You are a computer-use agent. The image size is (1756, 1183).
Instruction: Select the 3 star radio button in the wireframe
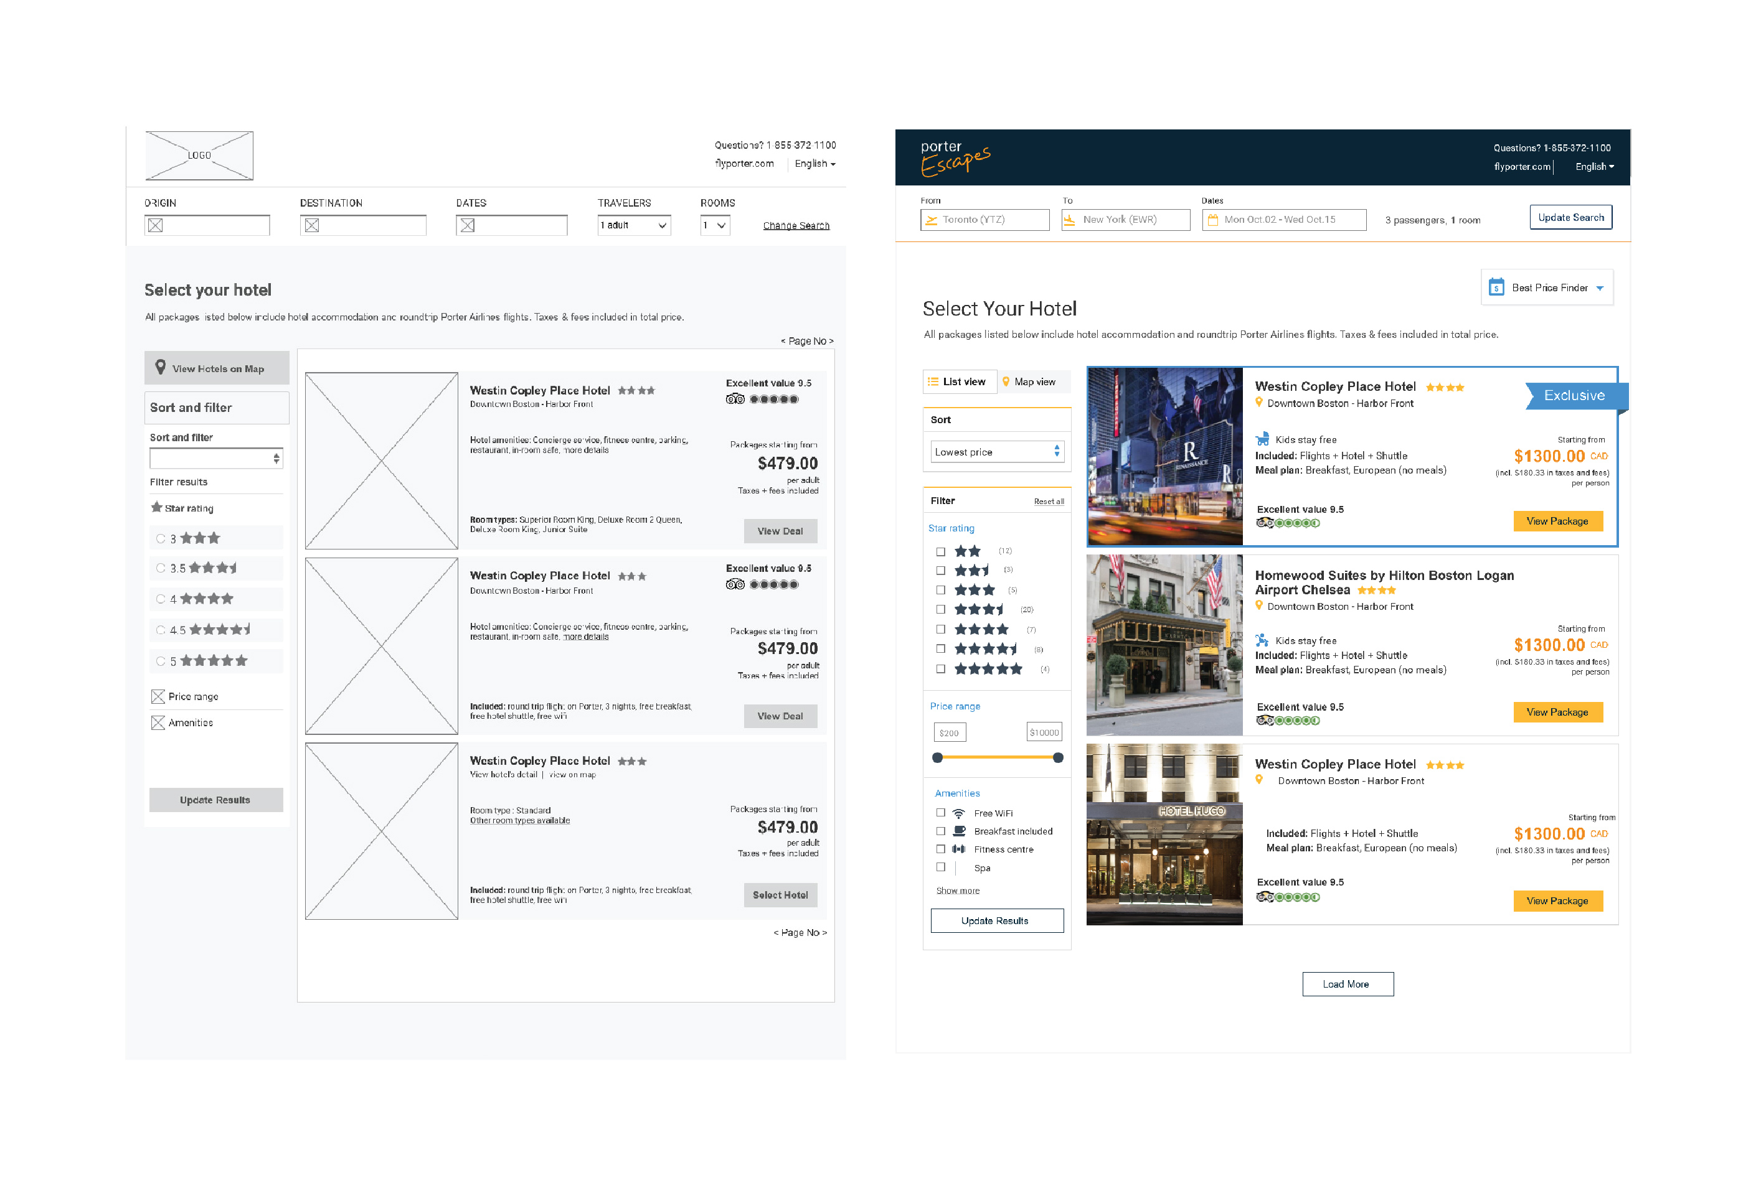[160, 539]
